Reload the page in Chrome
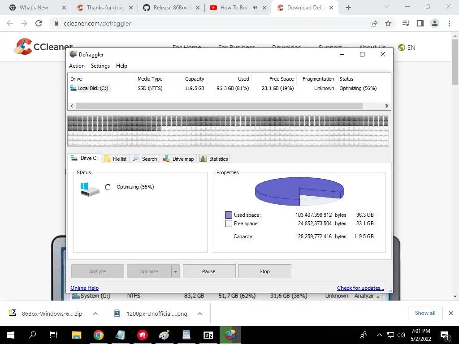Image resolution: width=459 pixels, height=344 pixels. 39,23
